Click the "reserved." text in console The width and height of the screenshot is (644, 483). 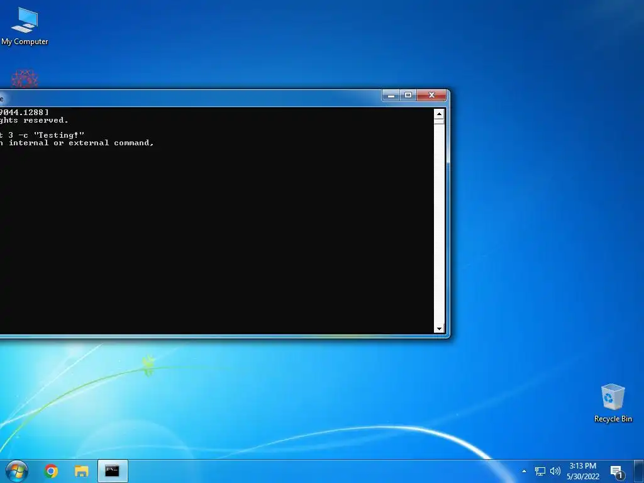point(45,120)
